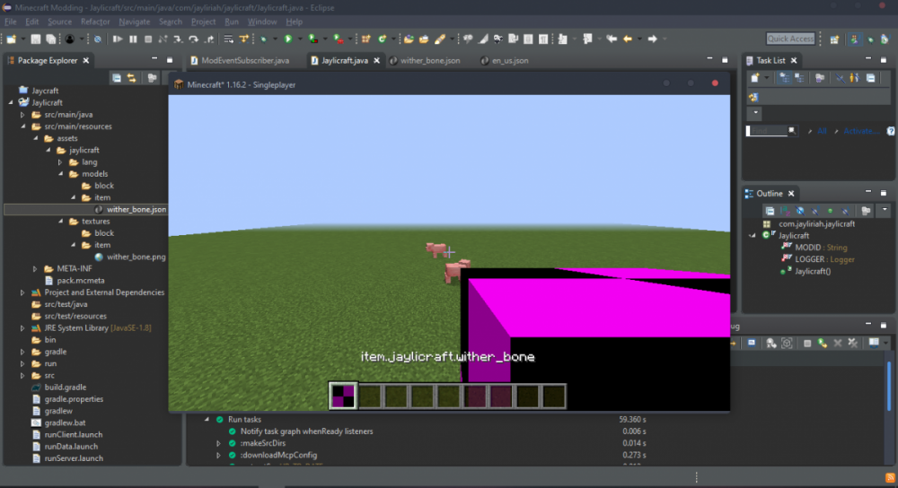Image resolution: width=898 pixels, height=488 pixels.
Task: Open the Outline view menu dropdown
Action: click(885, 211)
